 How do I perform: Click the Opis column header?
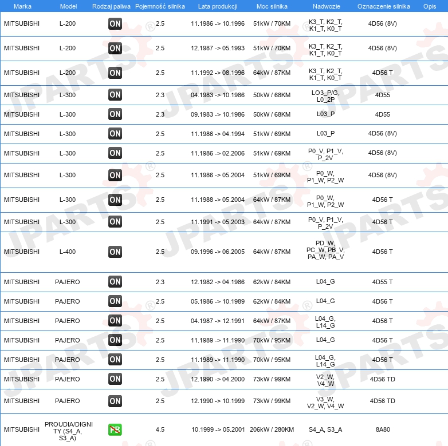click(430, 6)
